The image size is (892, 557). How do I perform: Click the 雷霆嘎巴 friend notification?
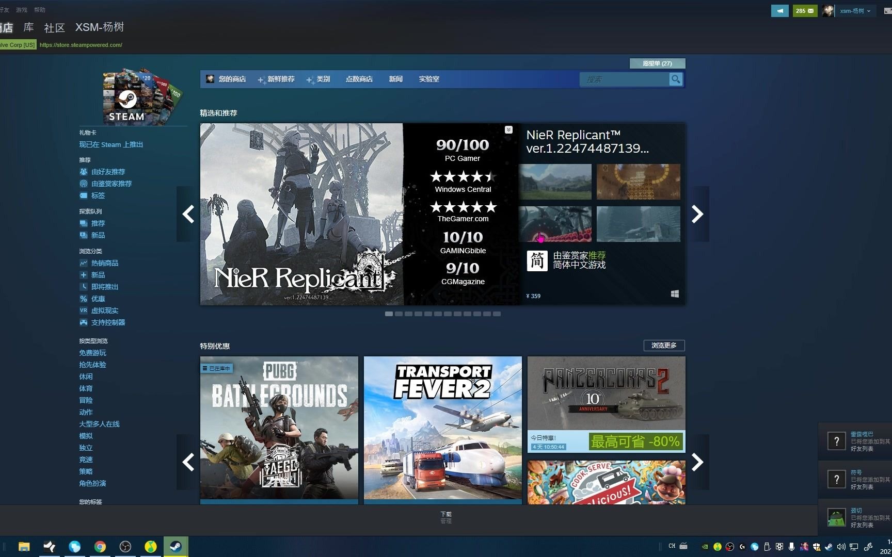coord(855,441)
